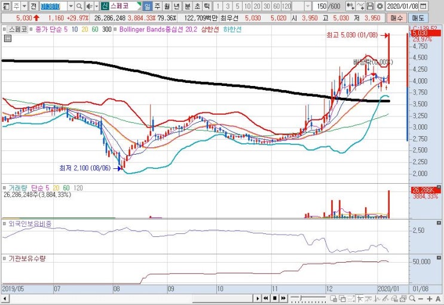Expand dropdown next to speaker icon
Viewport: 444px width, 305px height.
click(96, 6)
